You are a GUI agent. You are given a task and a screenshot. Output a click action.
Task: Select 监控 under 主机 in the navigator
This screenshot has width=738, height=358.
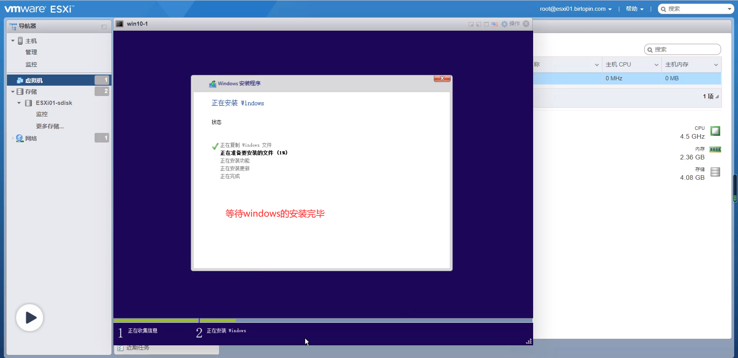pos(31,65)
